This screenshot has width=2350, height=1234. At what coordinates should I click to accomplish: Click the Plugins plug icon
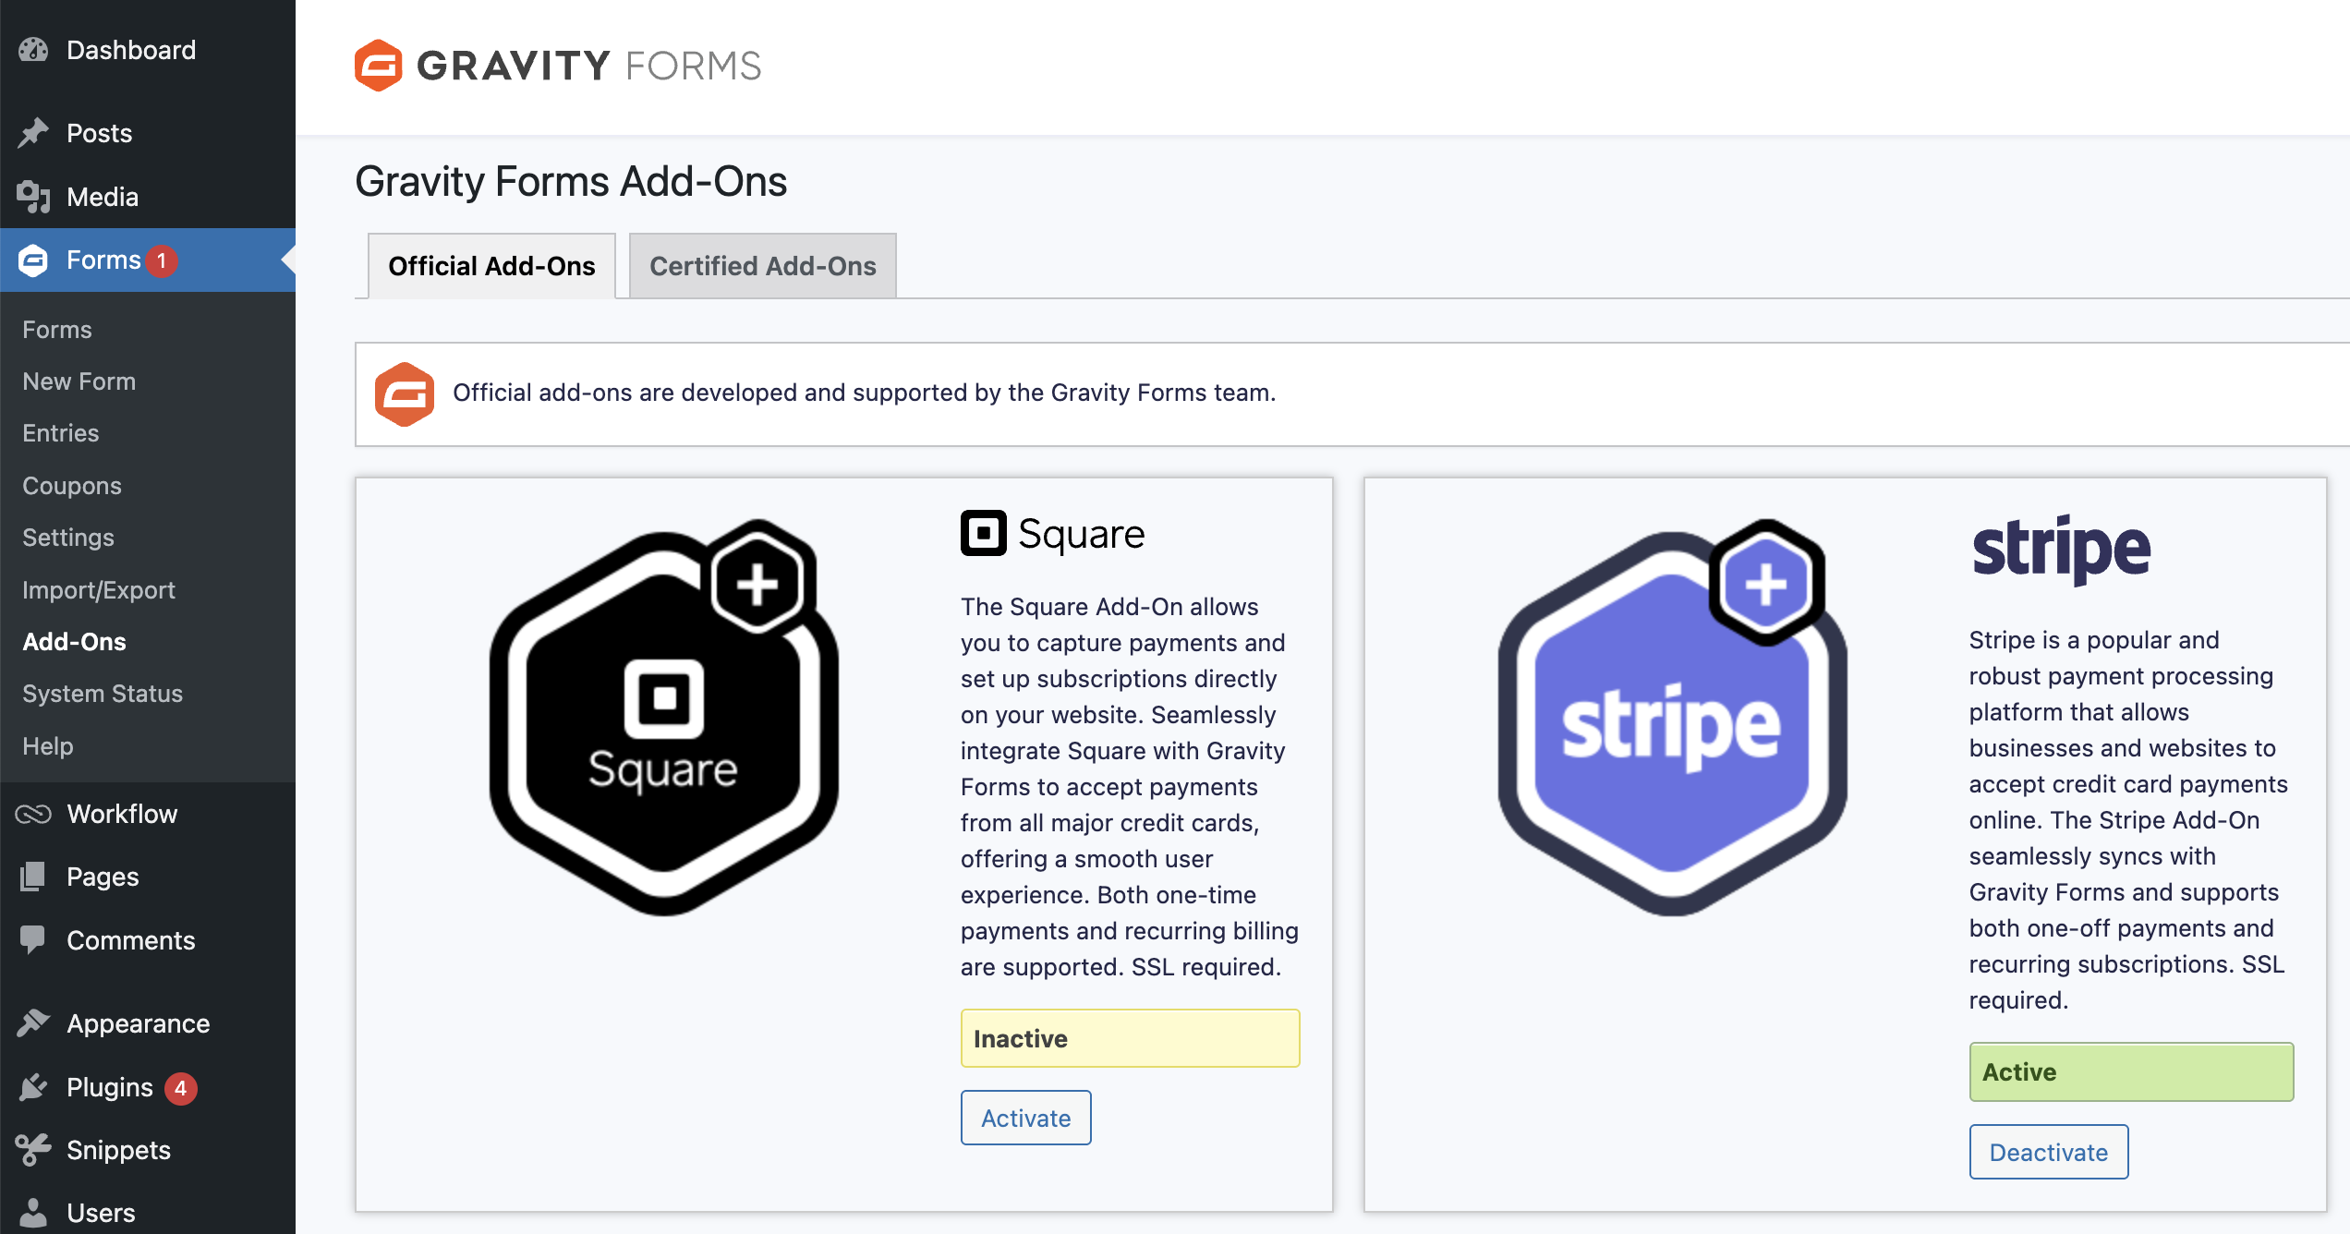tap(33, 1087)
